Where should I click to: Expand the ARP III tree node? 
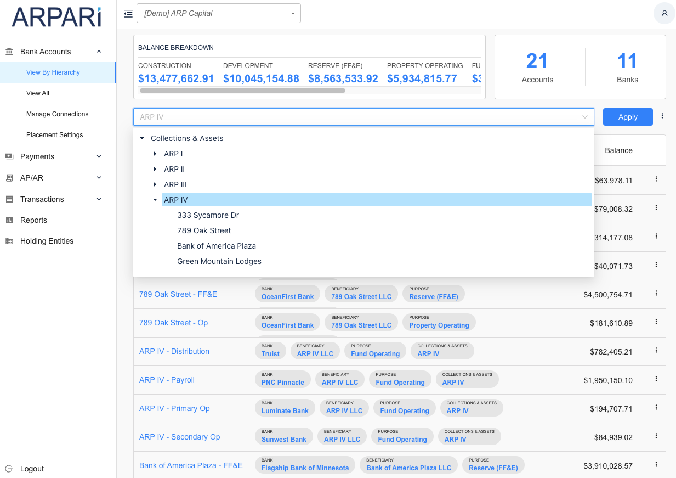[x=155, y=184]
